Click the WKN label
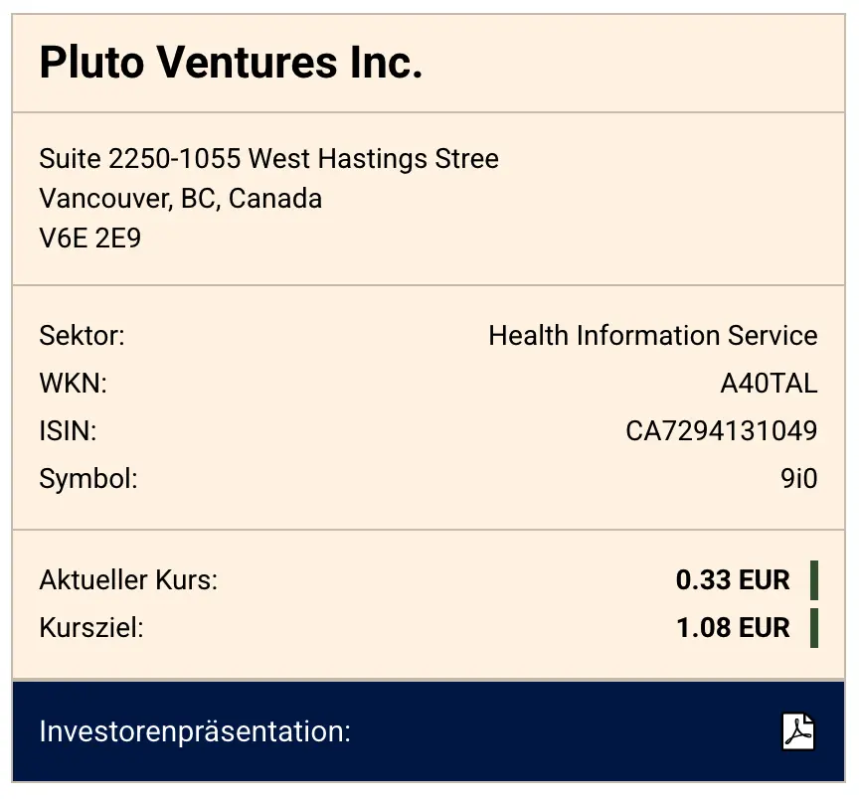Image resolution: width=859 pixels, height=799 pixels. click(73, 384)
